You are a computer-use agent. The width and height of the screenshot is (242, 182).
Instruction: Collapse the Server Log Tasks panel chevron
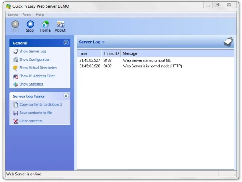tap(66, 96)
